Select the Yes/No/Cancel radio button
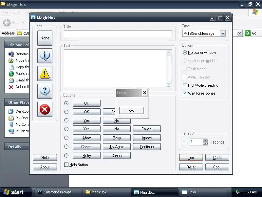 pos(66,129)
